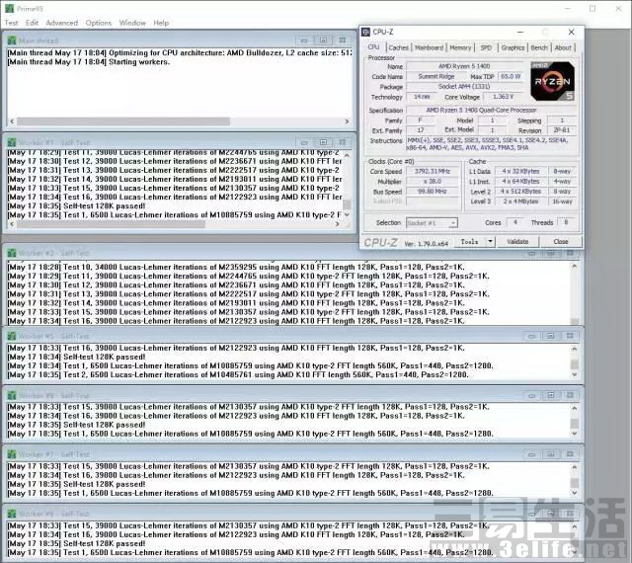The width and height of the screenshot is (632, 563).
Task: Open the Test menu in Prime95
Action: [x=11, y=23]
